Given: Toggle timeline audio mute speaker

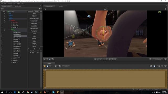Looking at the screenshot, I should [162, 66].
